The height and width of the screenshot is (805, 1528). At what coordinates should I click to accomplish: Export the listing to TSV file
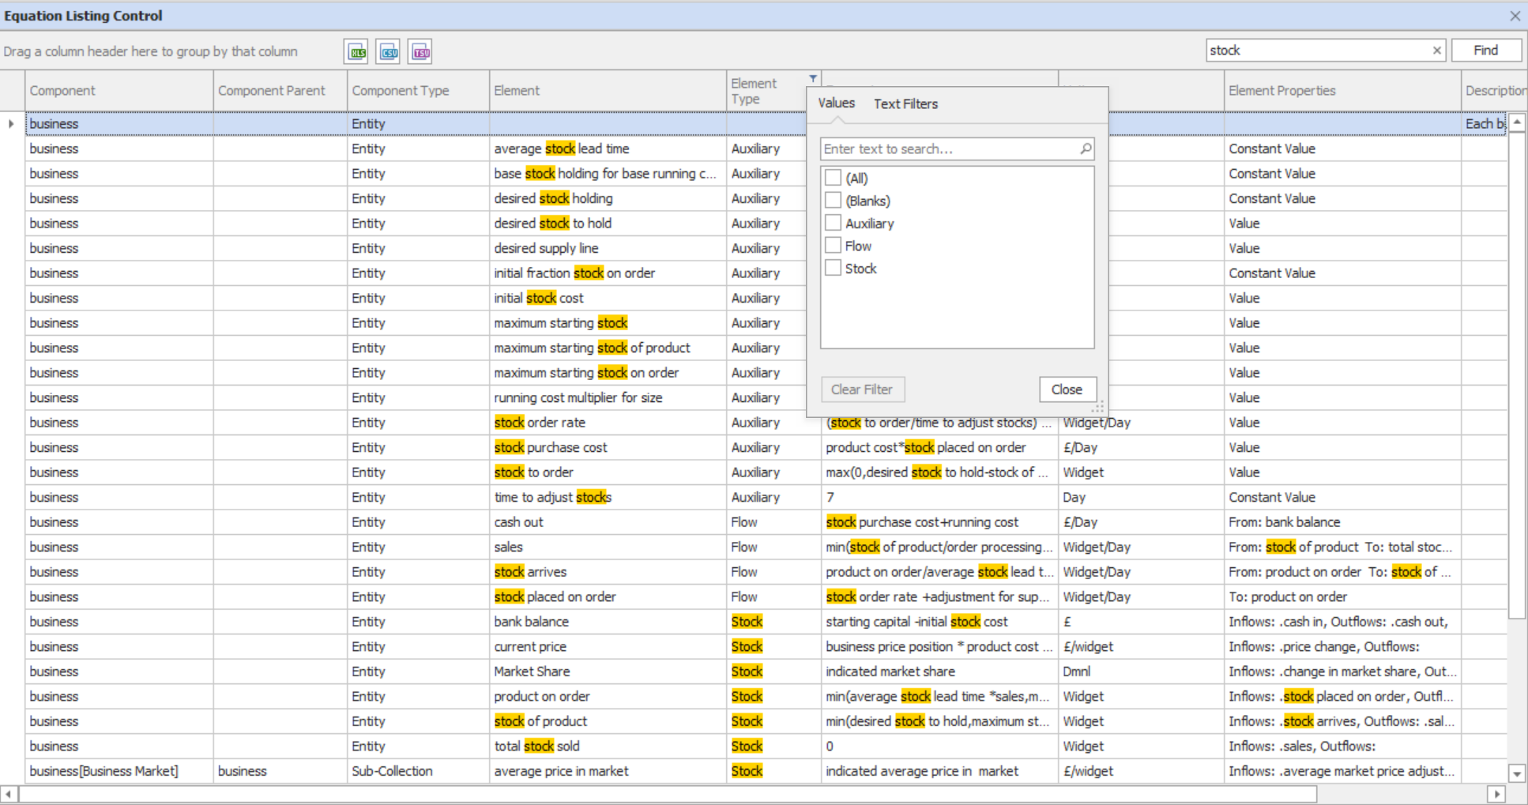tap(420, 52)
